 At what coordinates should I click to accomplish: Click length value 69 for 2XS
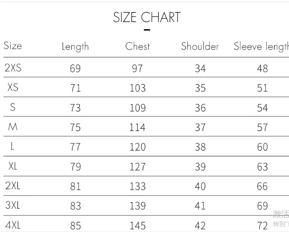75,68
